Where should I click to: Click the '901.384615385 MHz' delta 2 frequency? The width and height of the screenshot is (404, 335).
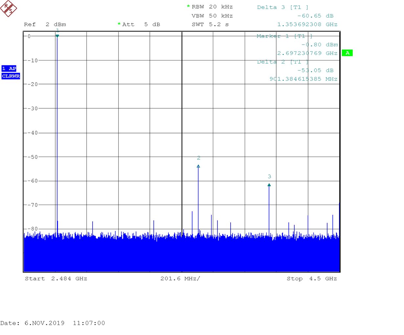click(303, 79)
